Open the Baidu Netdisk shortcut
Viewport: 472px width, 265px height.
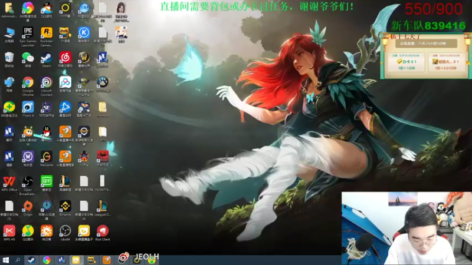pyautogui.click(x=65, y=84)
